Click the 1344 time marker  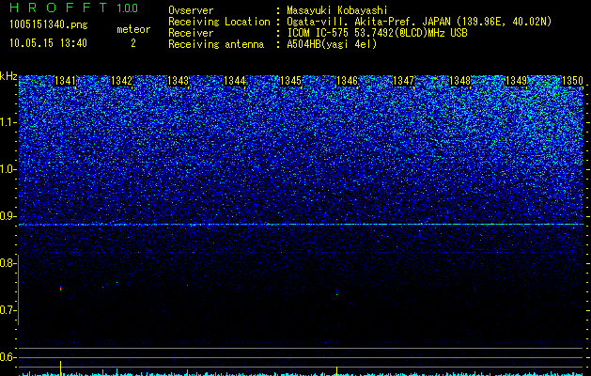pos(235,81)
